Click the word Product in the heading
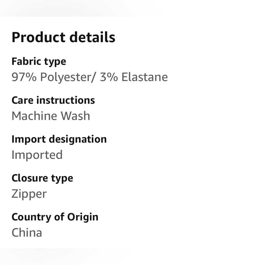This screenshot has height=265, width=265. 38,37
